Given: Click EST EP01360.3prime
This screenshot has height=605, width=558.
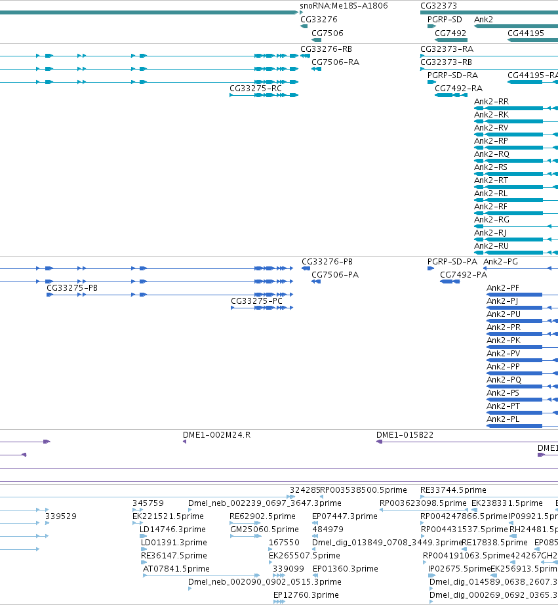Looking at the screenshot, I should pos(345,569).
